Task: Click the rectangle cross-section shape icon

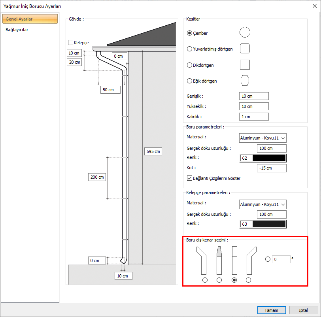Action: coord(245,64)
